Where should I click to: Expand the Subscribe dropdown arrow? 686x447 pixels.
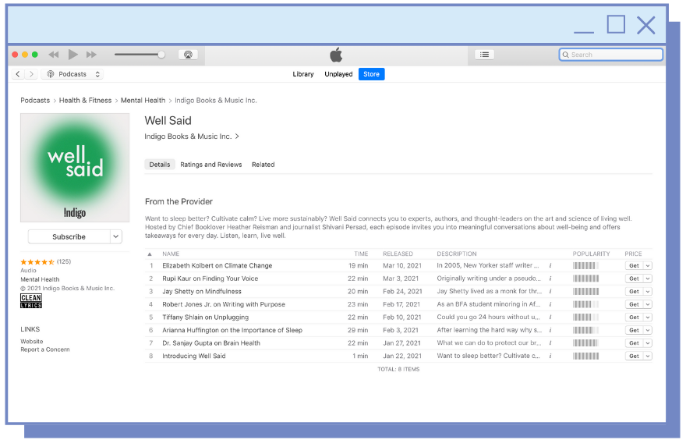(115, 237)
